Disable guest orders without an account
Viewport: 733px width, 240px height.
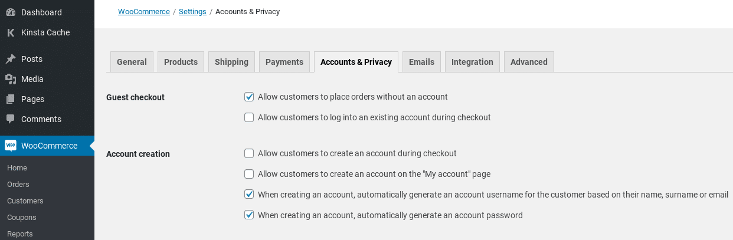tap(249, 97)
